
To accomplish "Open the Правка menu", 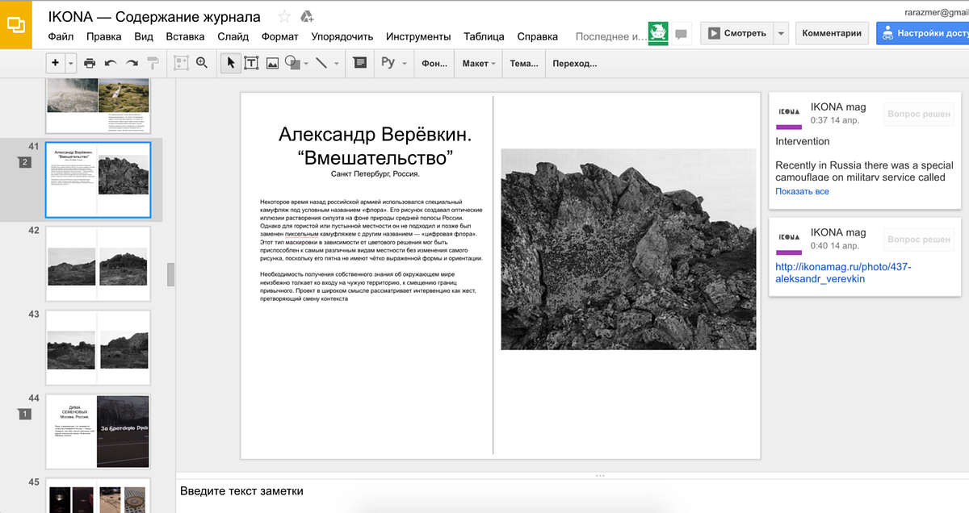I will click(x=103, y=36).
